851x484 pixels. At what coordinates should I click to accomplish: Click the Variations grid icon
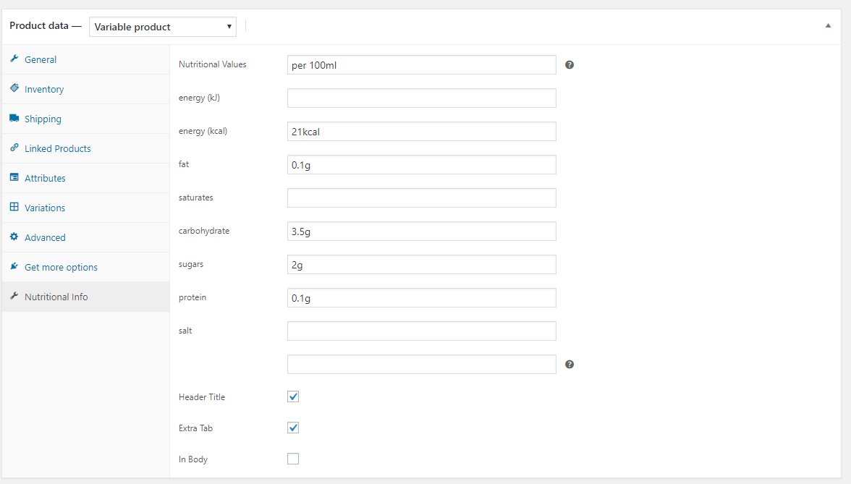[14, 207]
